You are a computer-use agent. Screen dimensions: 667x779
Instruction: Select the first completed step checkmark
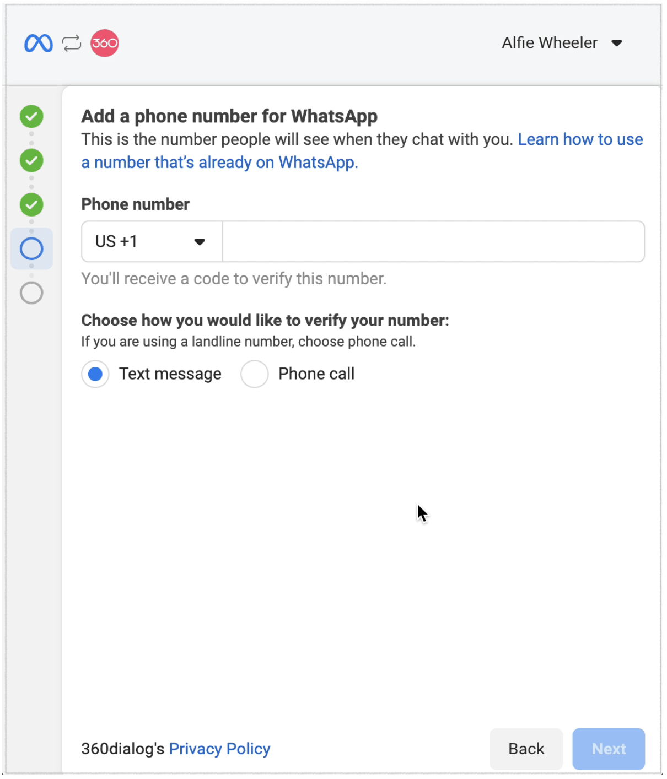(x=31, y=116)
